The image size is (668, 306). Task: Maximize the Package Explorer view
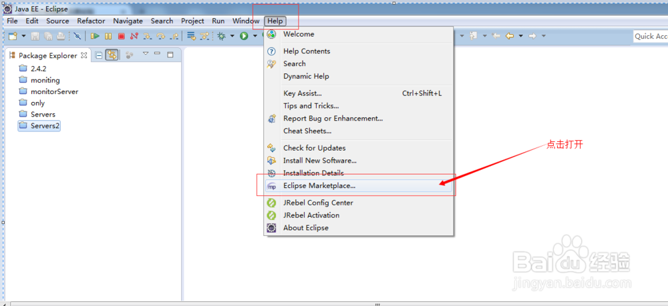coord(170,55)
